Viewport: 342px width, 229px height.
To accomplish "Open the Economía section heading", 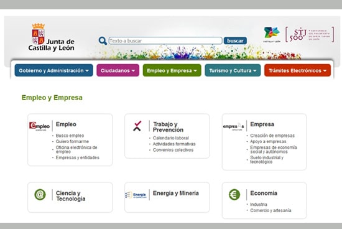I will pos(264,193).
